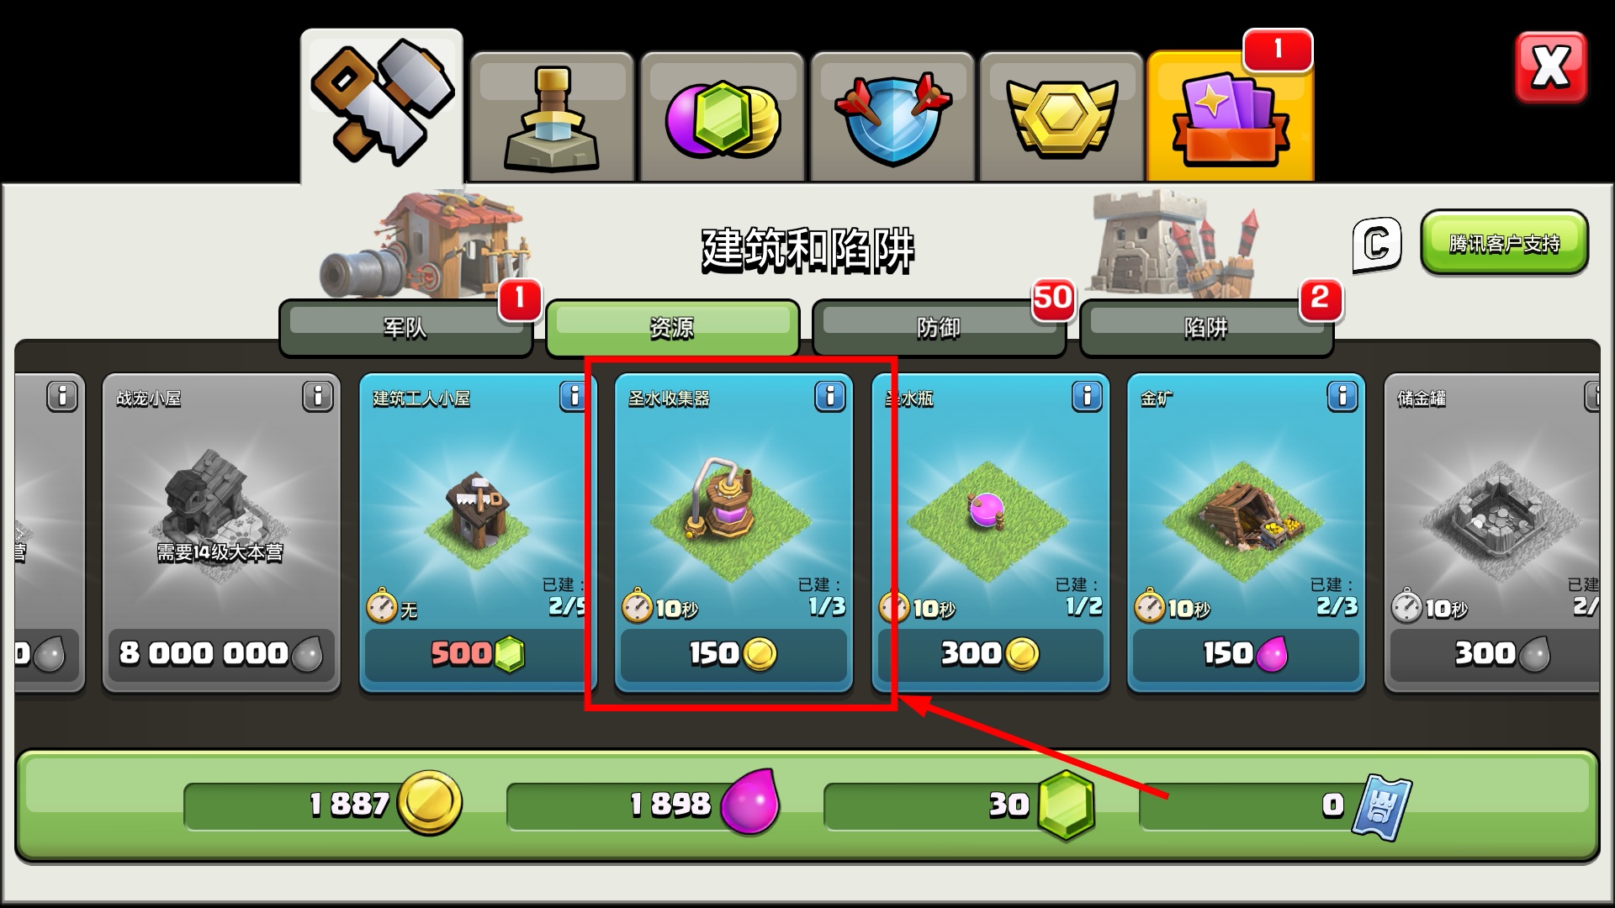Show info for 战宠小屋
1615x908 pixels.
[x=318, y=395]
